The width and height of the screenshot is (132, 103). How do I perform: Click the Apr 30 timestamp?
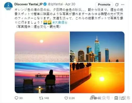click(x=70, y=4)
